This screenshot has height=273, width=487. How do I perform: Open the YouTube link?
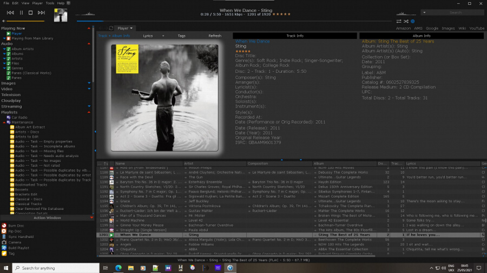477,28
